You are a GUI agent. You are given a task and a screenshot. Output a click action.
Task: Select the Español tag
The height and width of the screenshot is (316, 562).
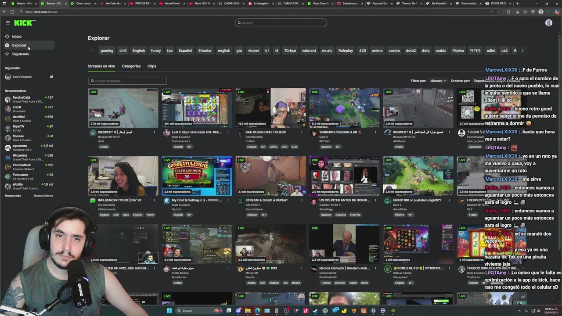point(185,50)
